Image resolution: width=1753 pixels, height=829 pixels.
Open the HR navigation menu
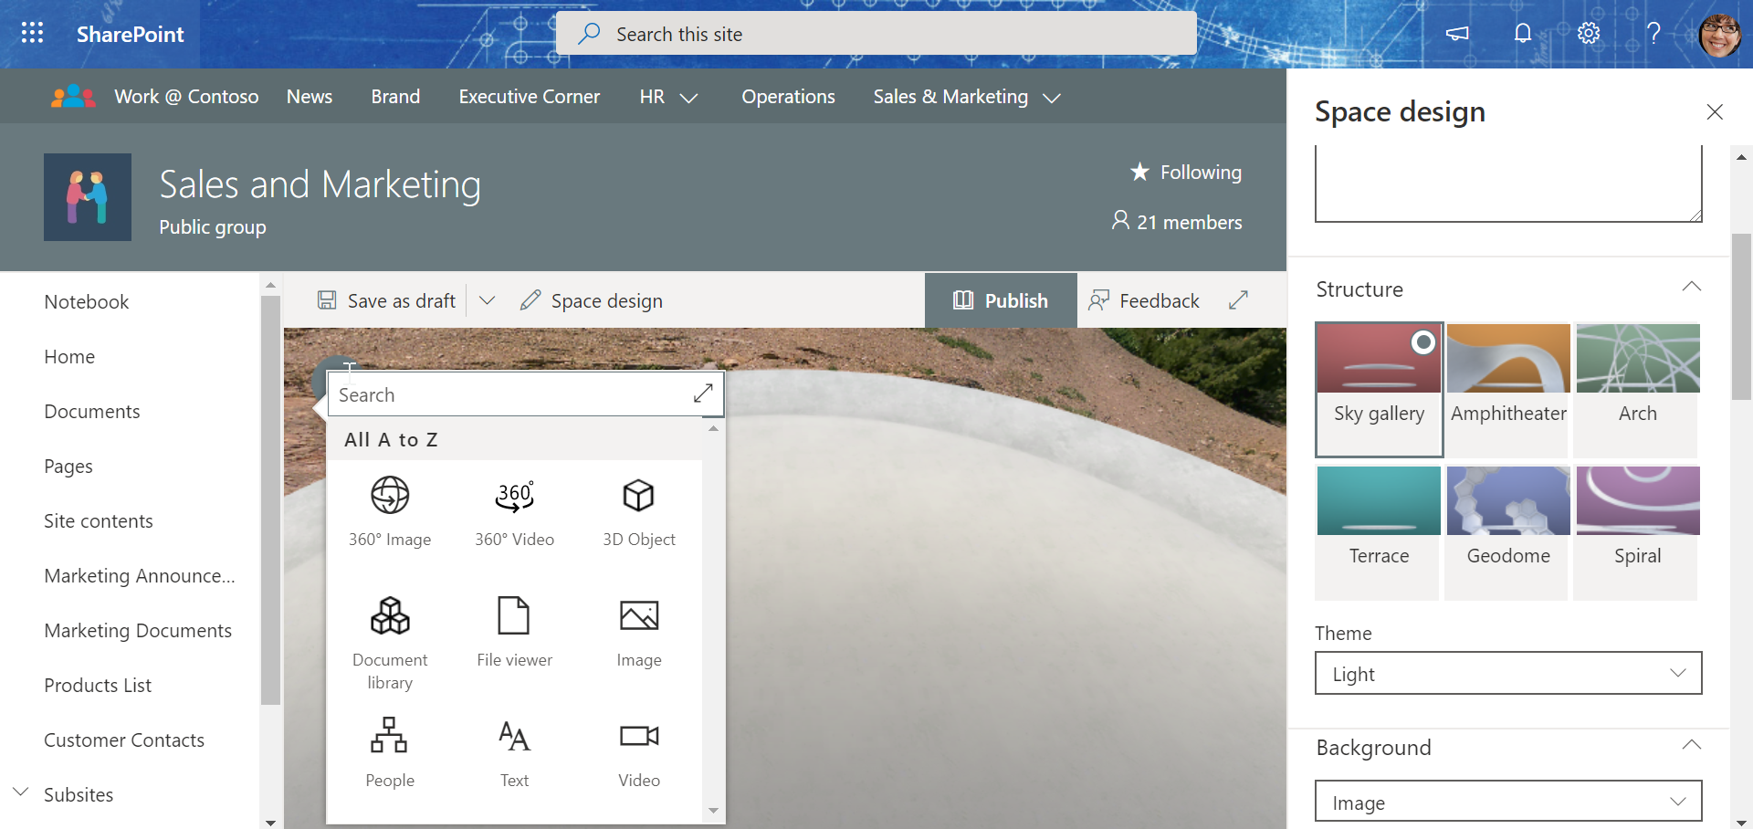click(668, 96)
